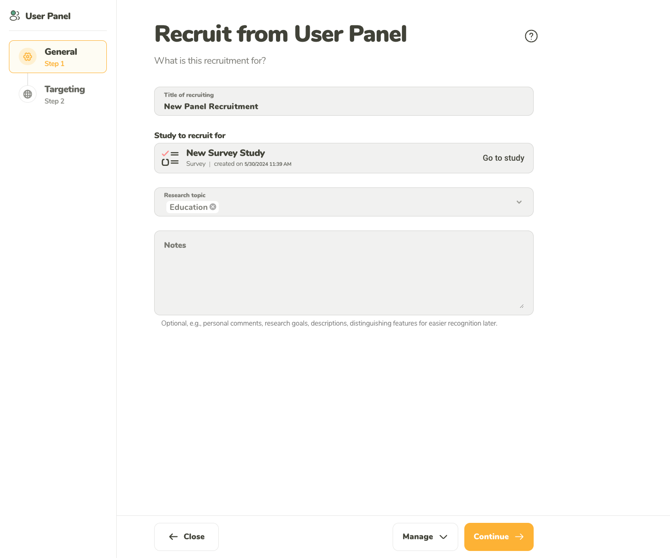The image size is (670, 558).
Task: Click Go to study link
Action: point(503,158)
